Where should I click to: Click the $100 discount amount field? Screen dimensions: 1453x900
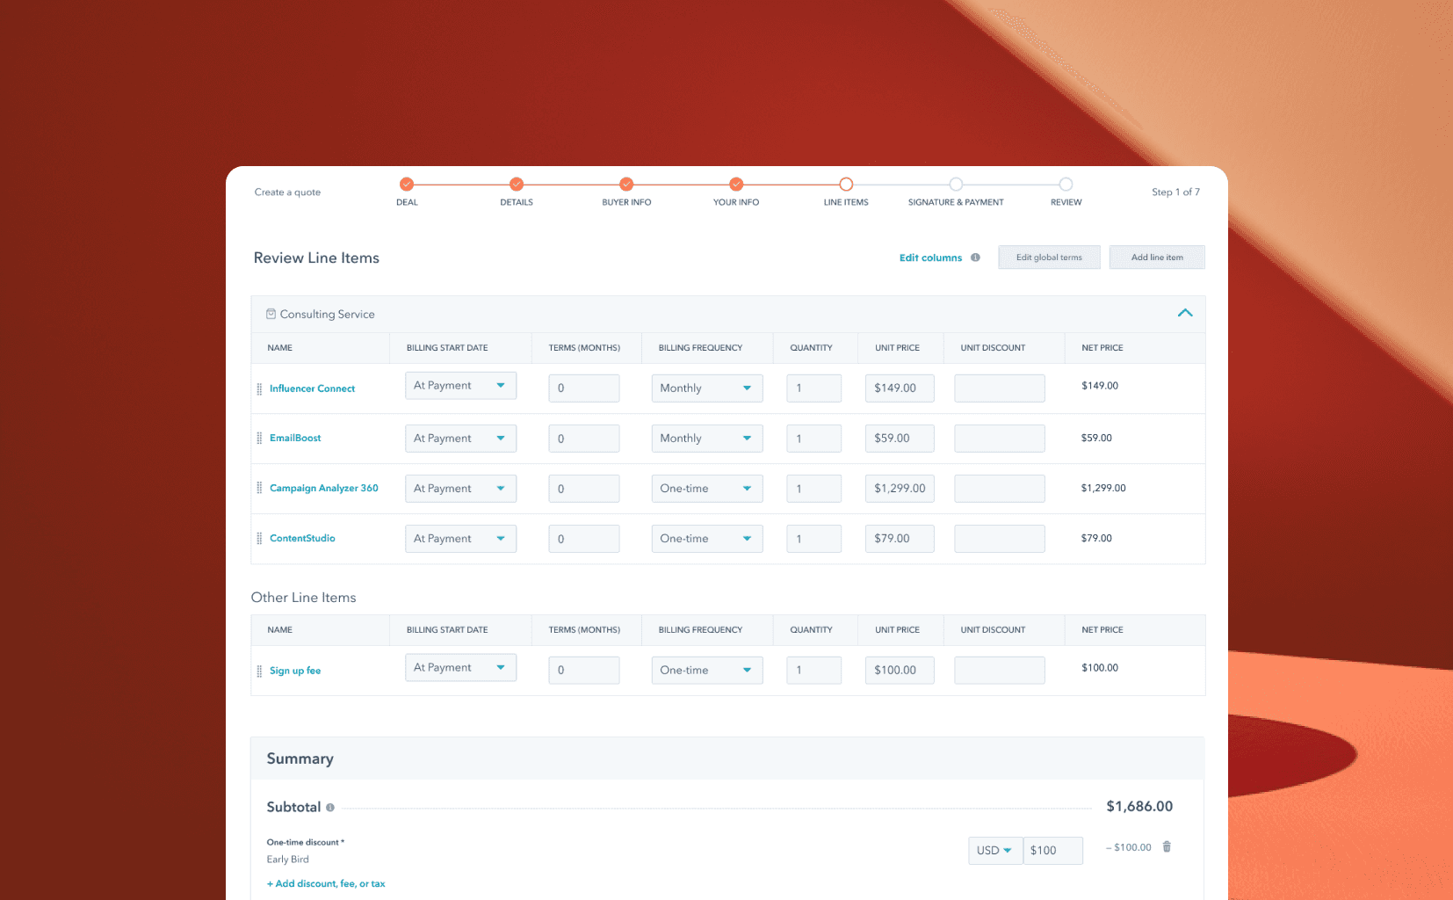[x=1053, y=850]
